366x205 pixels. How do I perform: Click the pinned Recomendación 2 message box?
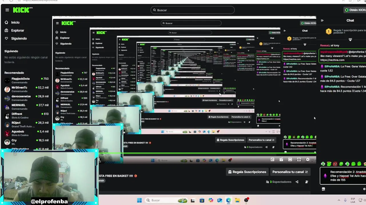click(343, 176)
